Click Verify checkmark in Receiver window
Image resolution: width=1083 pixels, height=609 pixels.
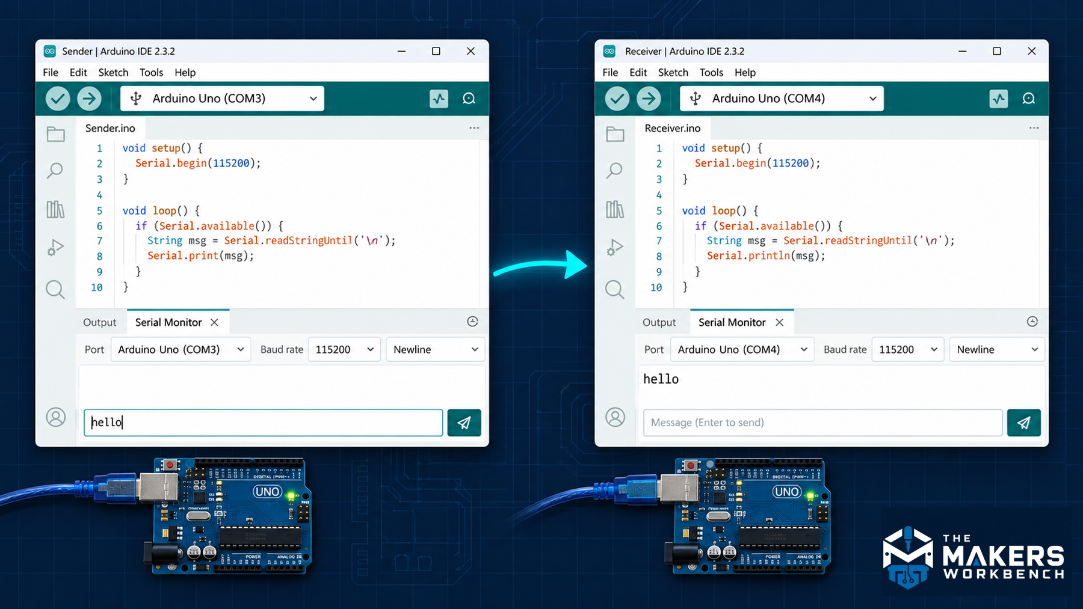click(617, 99)
